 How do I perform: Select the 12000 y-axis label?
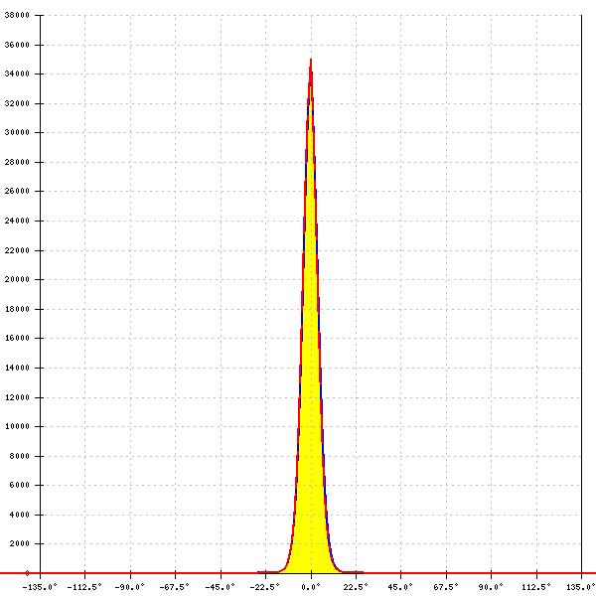[x=17, y=397]
